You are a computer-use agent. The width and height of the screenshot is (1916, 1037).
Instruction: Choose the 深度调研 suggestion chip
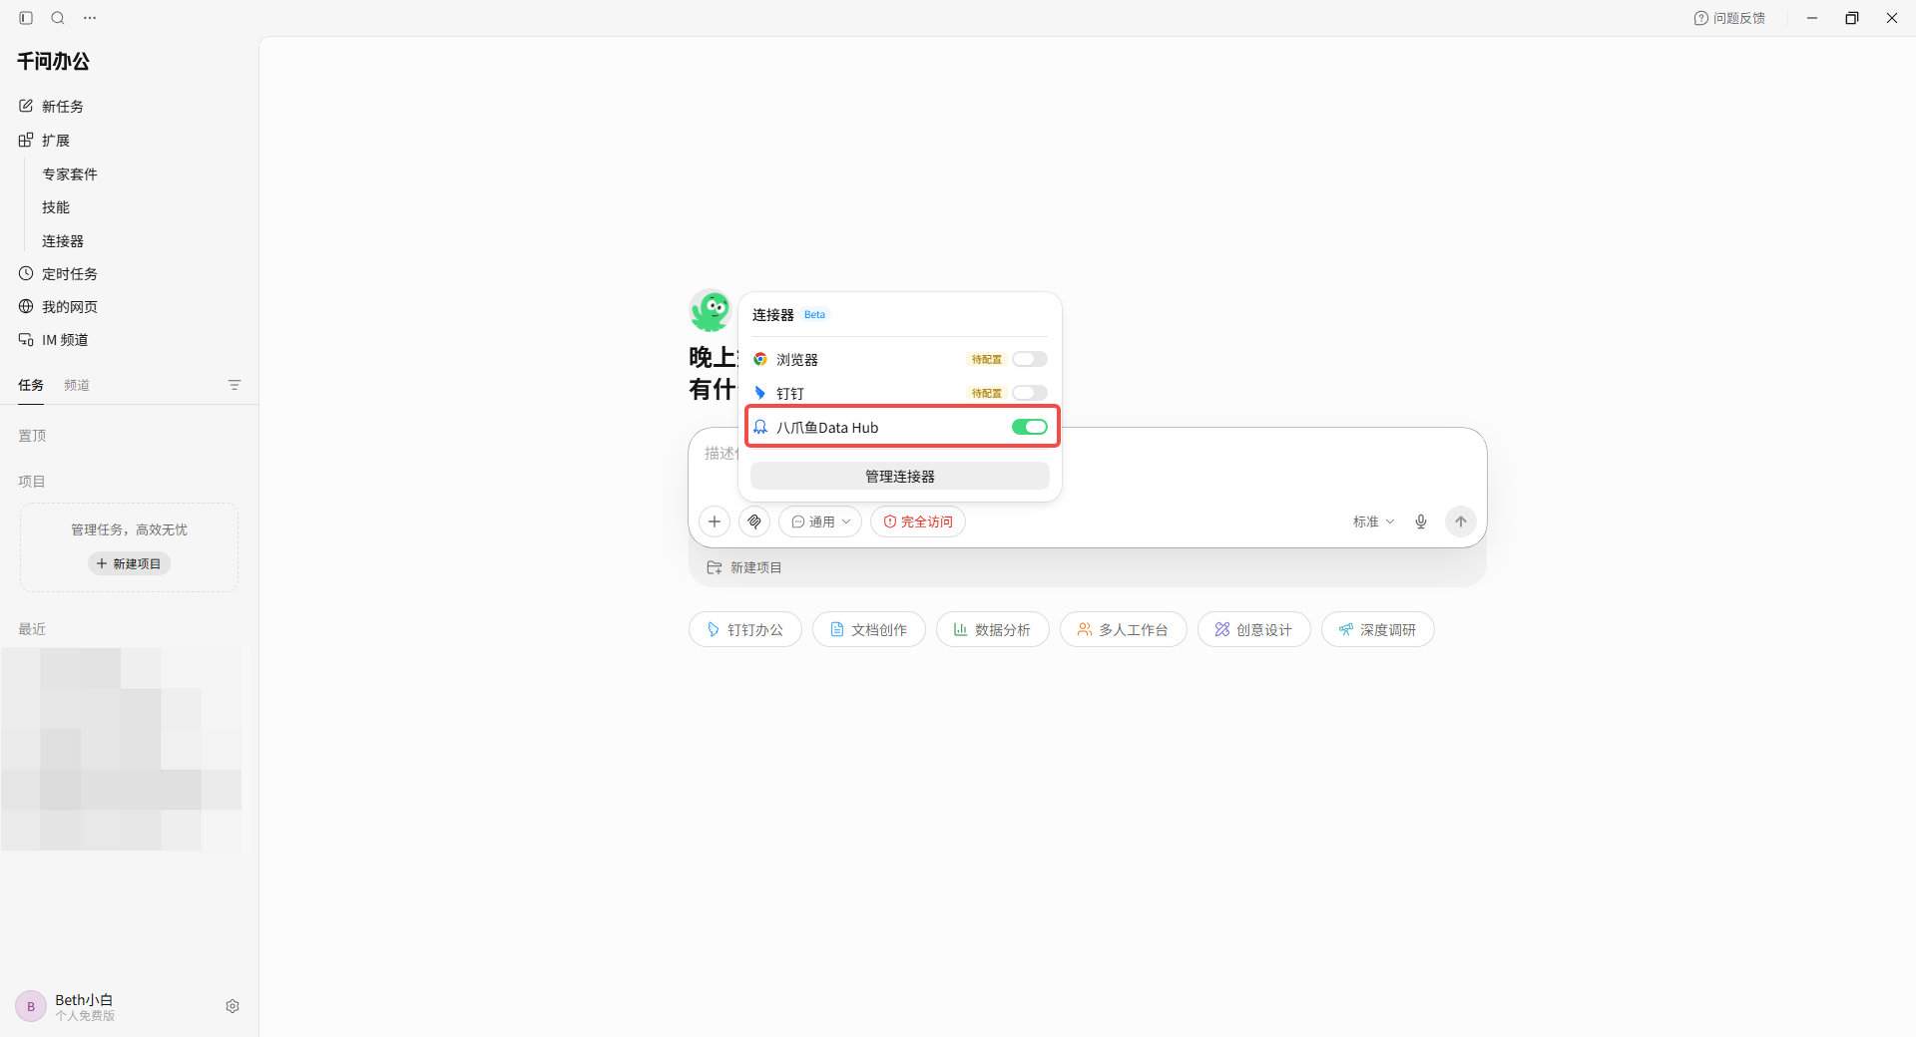(x=1378, y=629)
